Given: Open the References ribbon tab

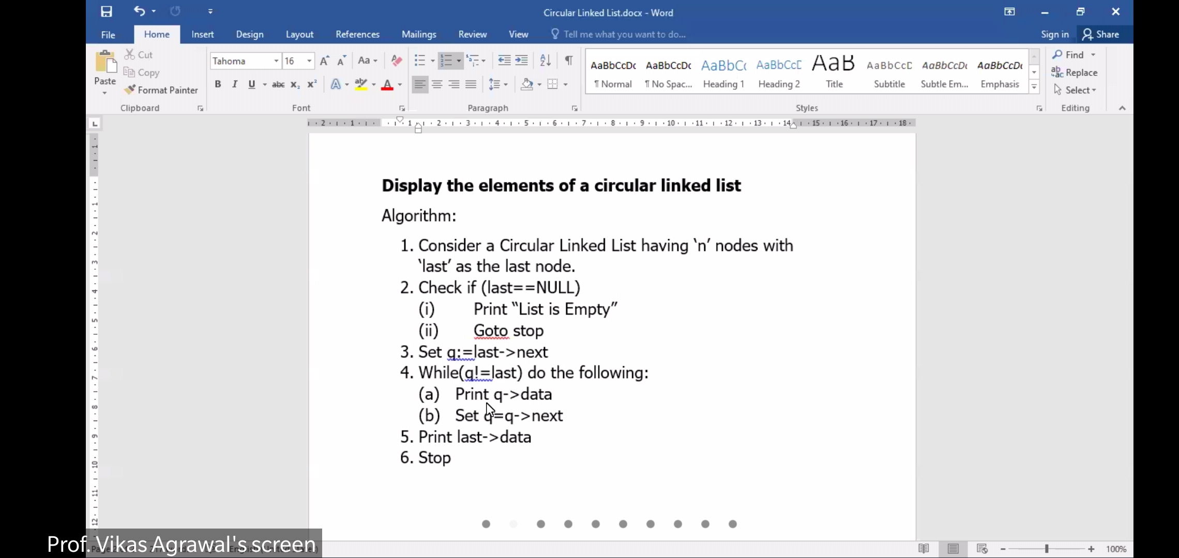Looking at the screenshot, I should point(357,34).
